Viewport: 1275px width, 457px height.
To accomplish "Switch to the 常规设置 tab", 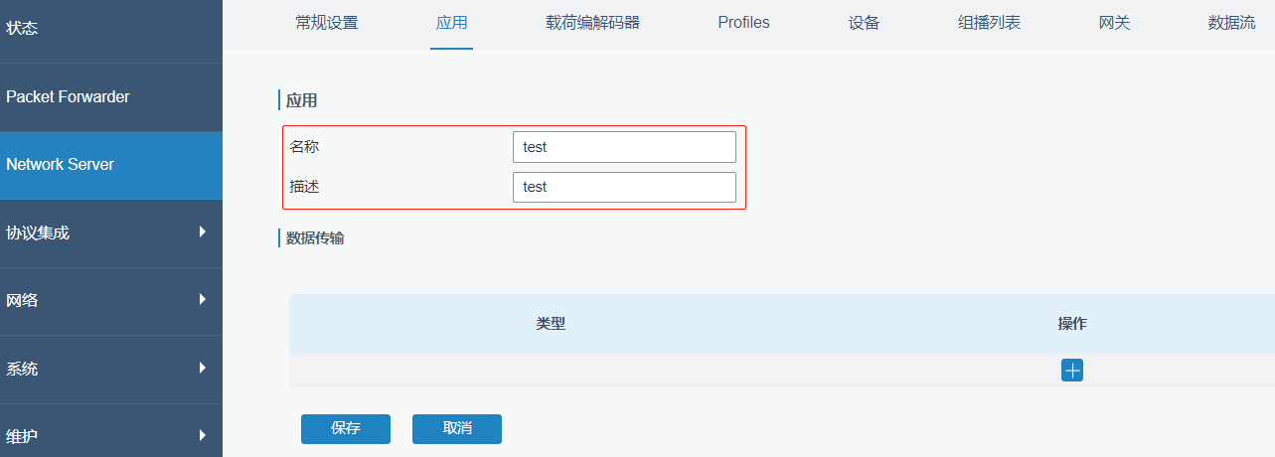I will [327, 23].
